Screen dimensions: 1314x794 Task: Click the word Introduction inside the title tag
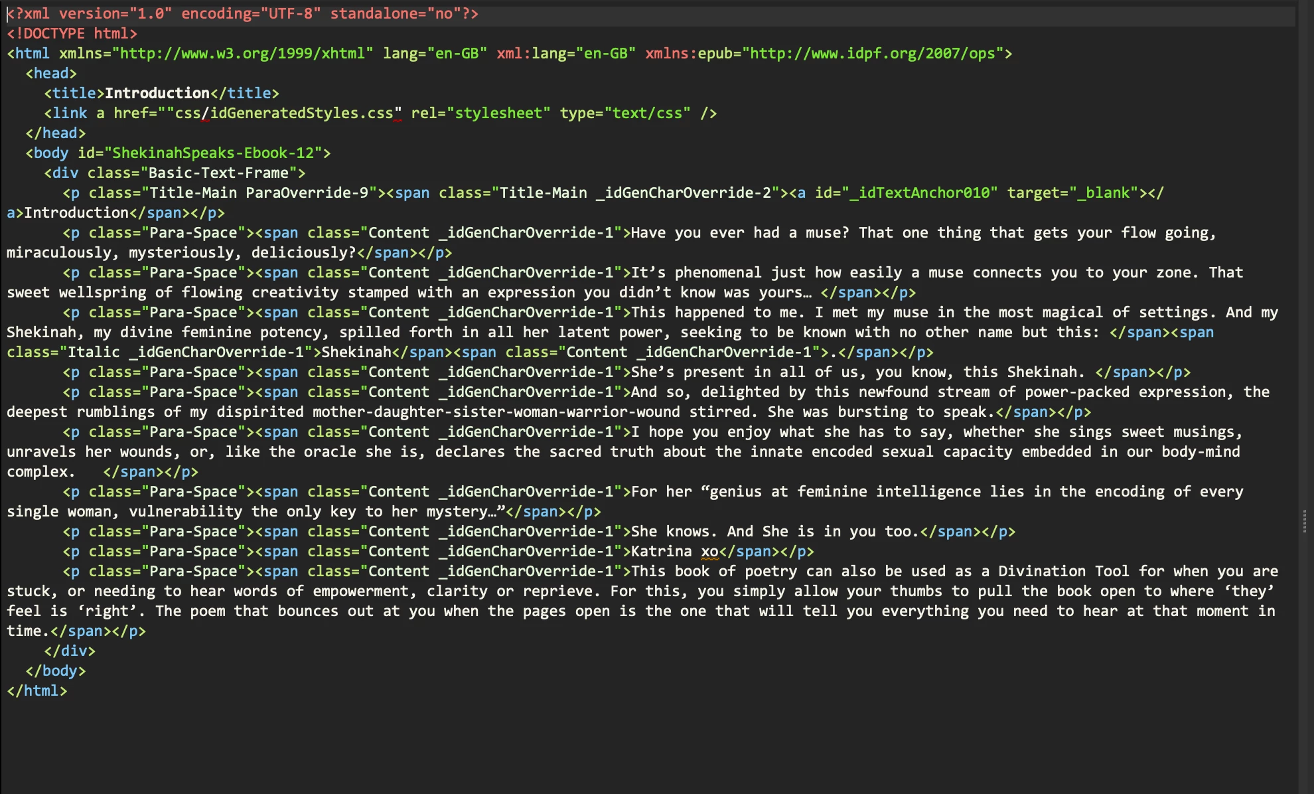pos(157,93)
